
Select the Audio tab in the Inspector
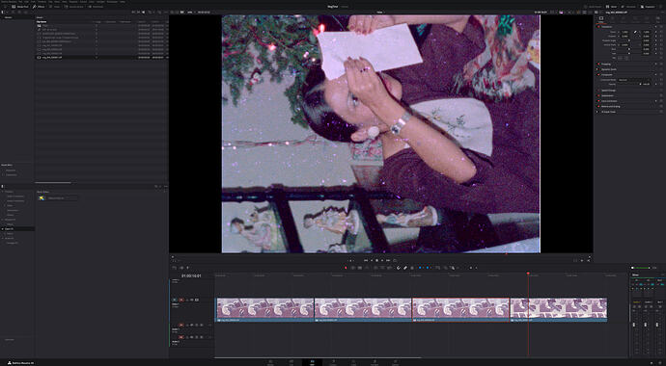coord(613,19)
